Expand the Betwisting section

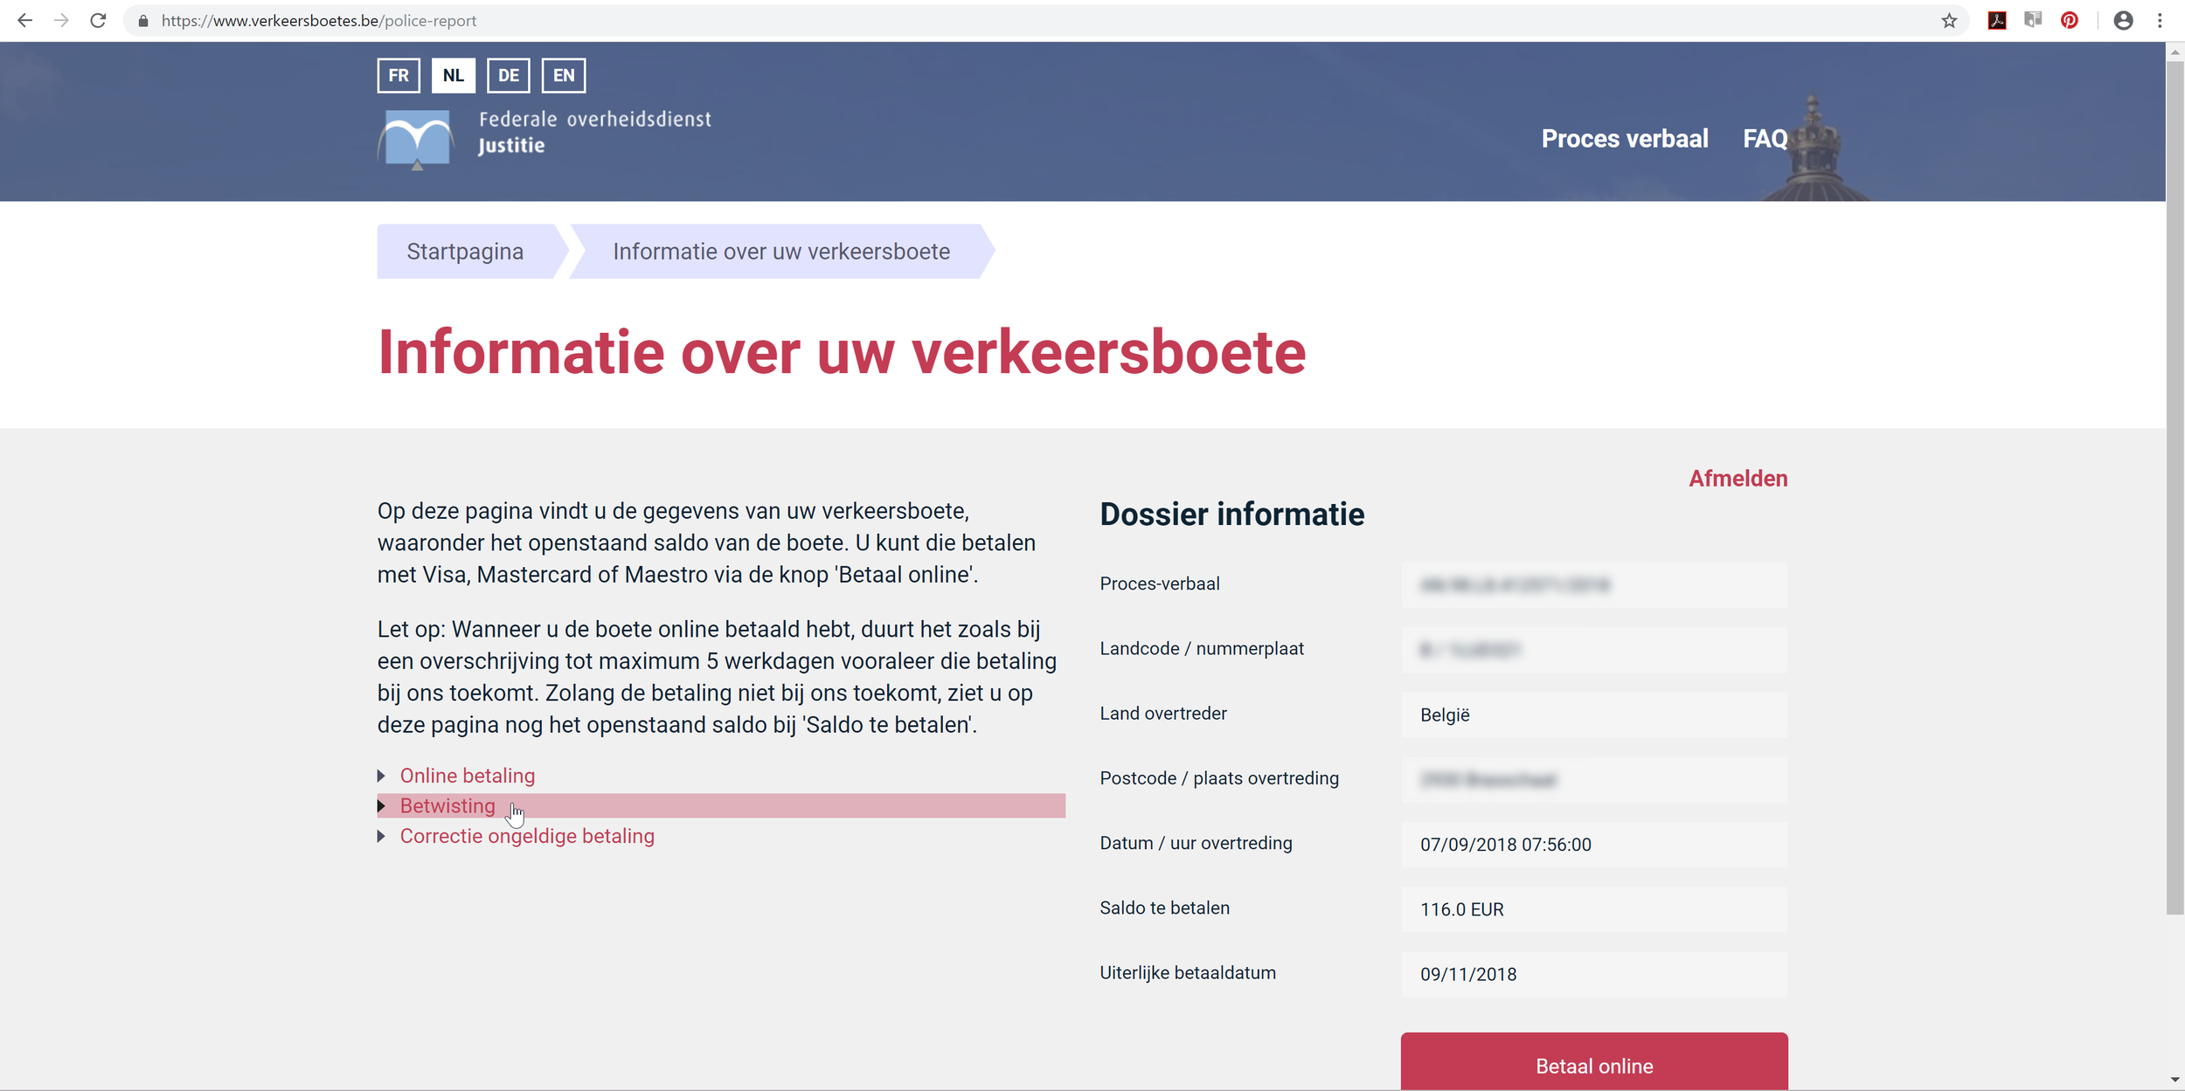click(x=447, y=805)
